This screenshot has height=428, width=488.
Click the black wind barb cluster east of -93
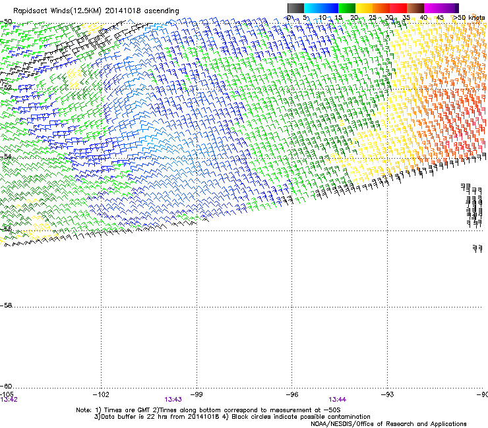(x=472, y=205)
